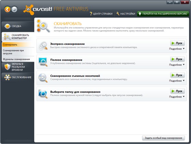Open the Обслуживание section in the sidebar
Viewport: 191px width, 144px height.
(x=18, y=77)
